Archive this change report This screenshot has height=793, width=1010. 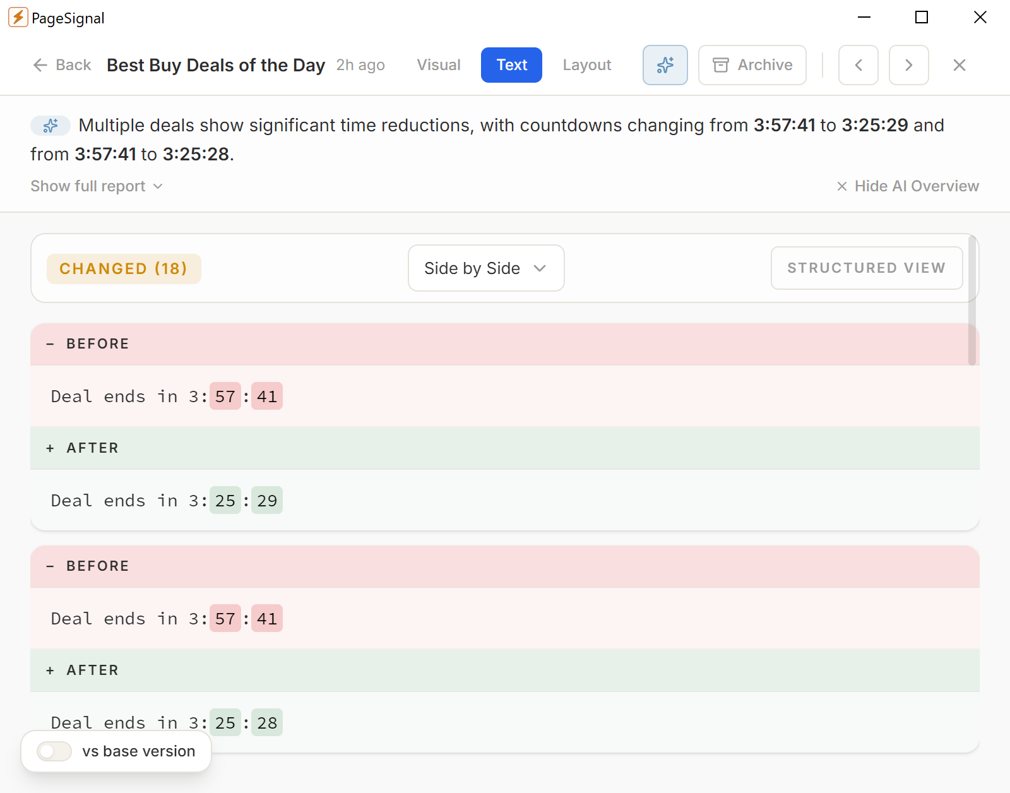[x=752, y=65]
